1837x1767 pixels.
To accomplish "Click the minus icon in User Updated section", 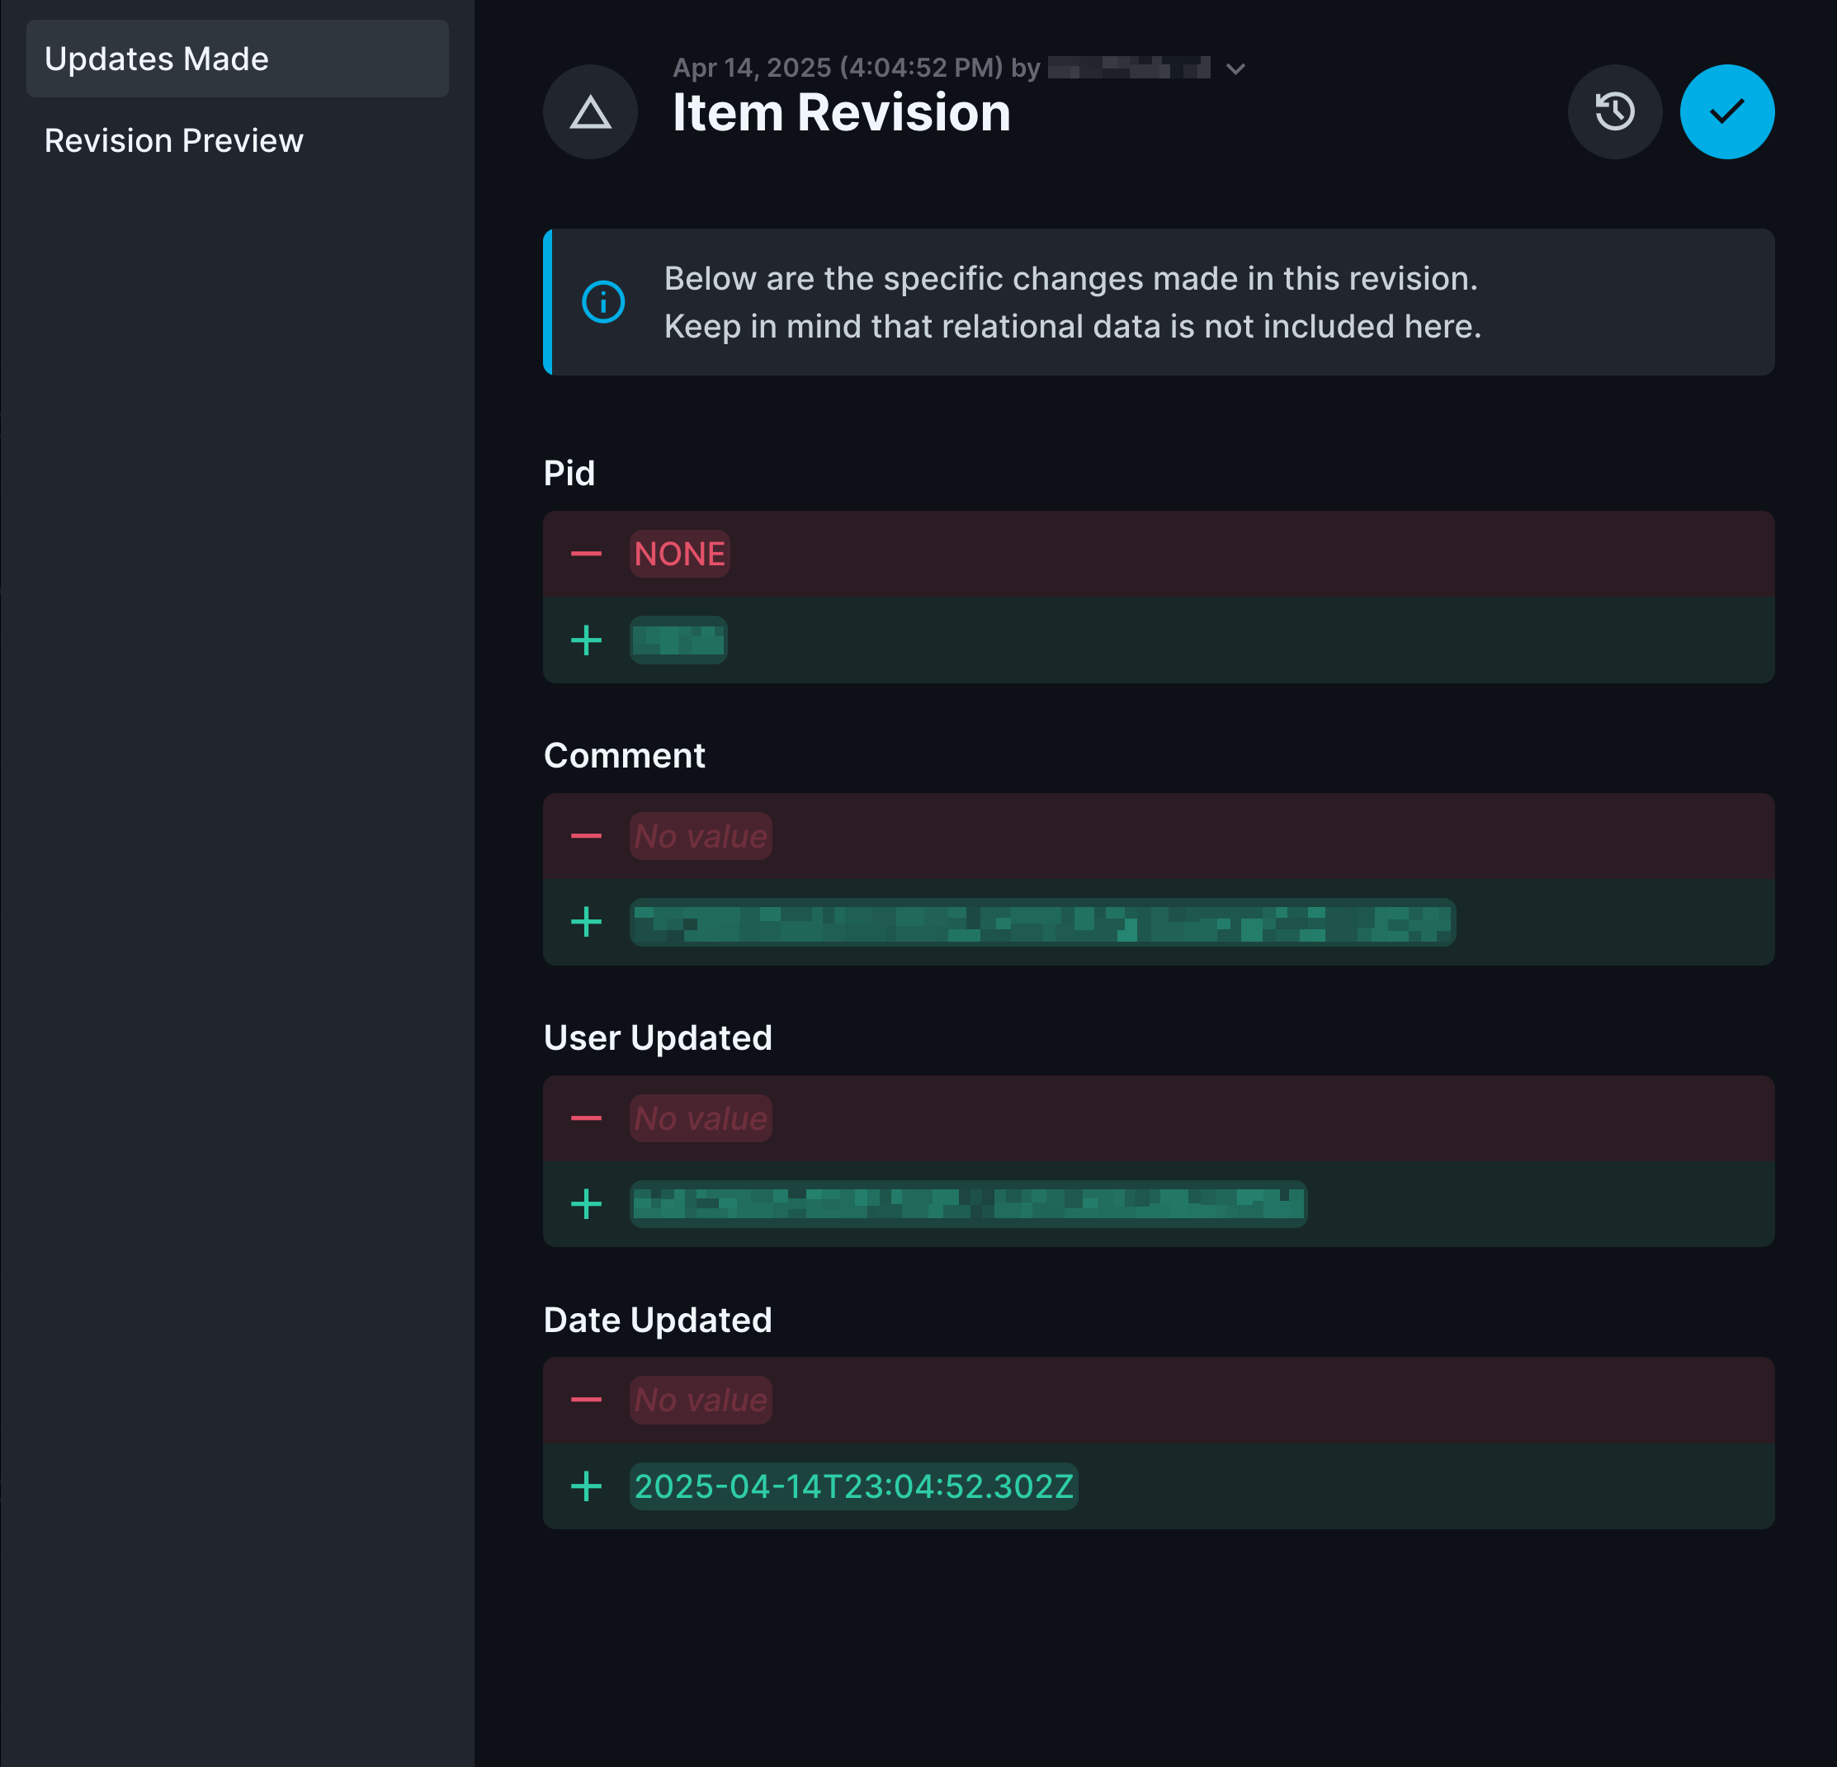I will point(586,1117).
